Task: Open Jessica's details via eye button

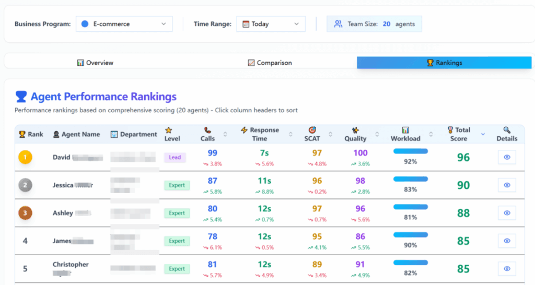Action: click(x=507, y=185)
